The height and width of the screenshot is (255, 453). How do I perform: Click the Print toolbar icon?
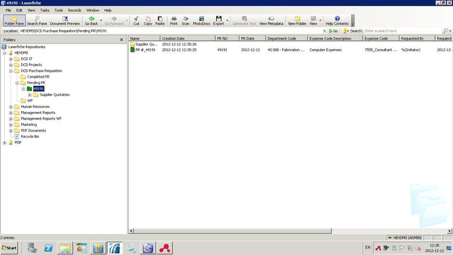point(173,21)
